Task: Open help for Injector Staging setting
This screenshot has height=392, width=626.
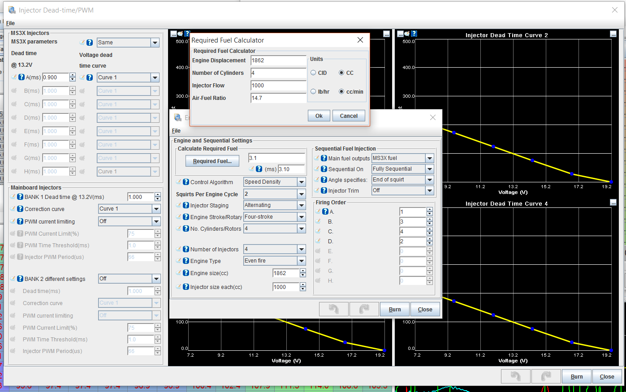Action: (186, 205)
